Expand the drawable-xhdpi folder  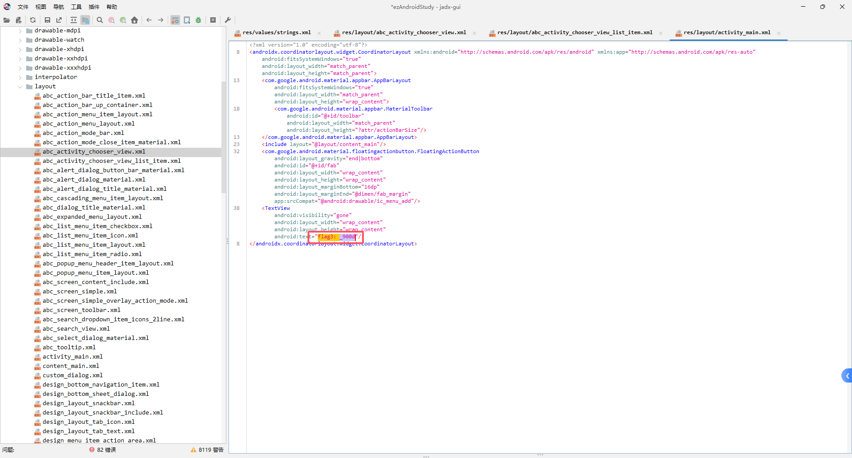click(20, 49)
